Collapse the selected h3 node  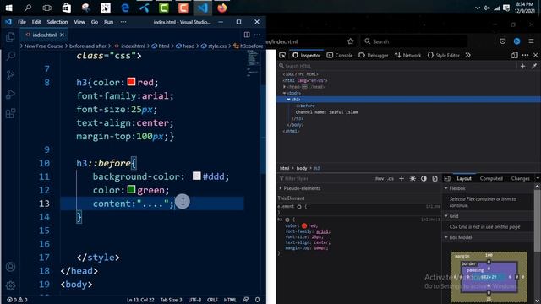coord(289,100)
